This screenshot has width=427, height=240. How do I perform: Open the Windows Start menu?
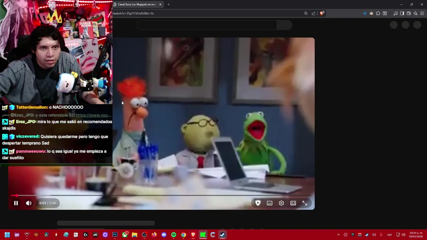[x=7, y=235]
